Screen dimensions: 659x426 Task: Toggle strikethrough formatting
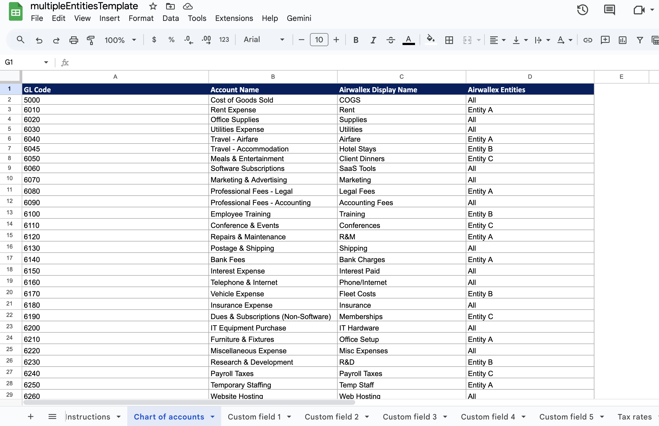point(390,40)
